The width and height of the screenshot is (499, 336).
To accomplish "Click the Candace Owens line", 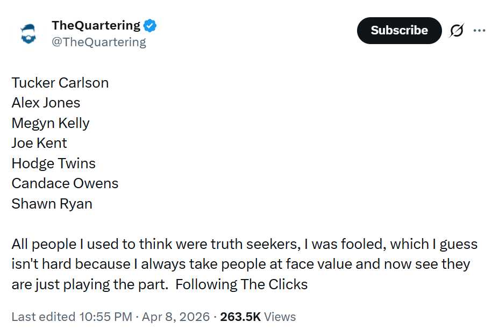I will click(x=65, y=183).
